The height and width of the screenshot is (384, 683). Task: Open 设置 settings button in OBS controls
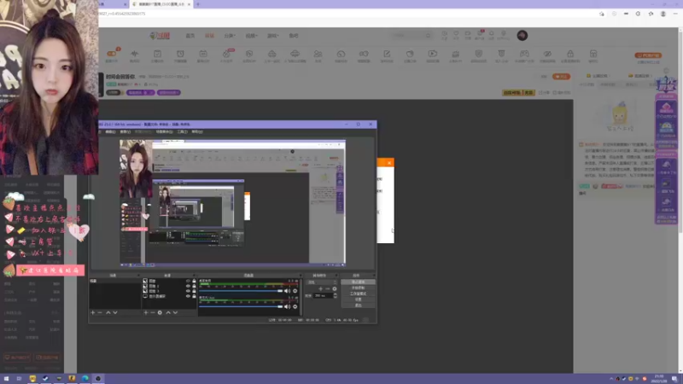[x=358, y=300]
